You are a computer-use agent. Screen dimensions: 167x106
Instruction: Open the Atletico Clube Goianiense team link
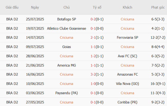[x=67, y=28]
